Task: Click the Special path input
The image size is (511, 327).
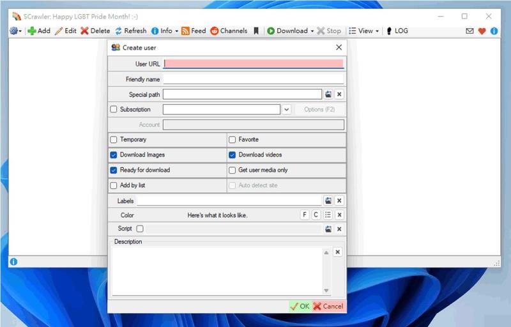Action: click(x=242, y=94)
